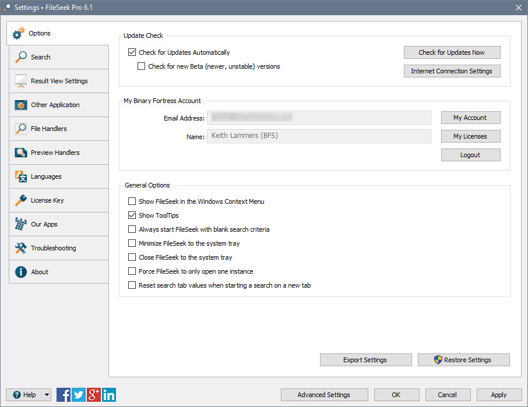
Task: Open the Other Application tab label
Action: 55,105
